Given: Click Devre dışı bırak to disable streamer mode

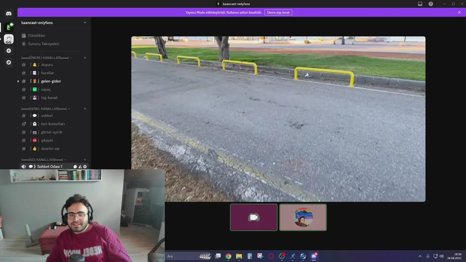Looking at the screenshot, I should tap(278, 12).
